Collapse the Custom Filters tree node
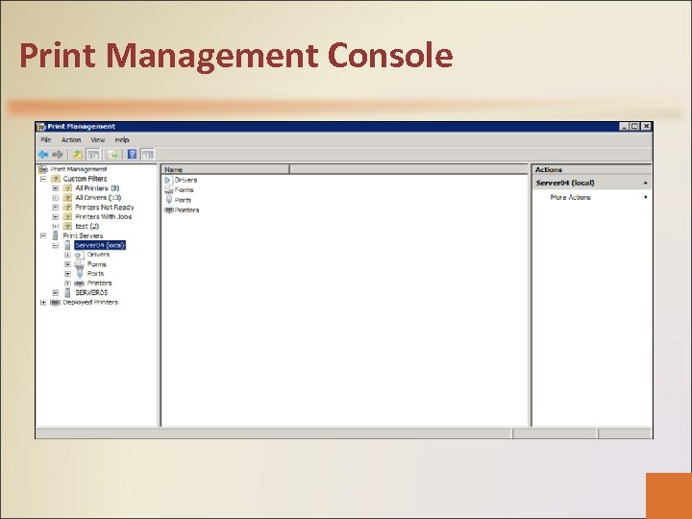This screenshot has width=692, height=519. coord(43,179)
